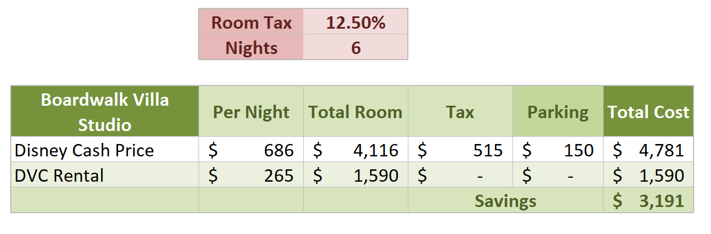Click the Total Room column header

(x=355, y=111)
